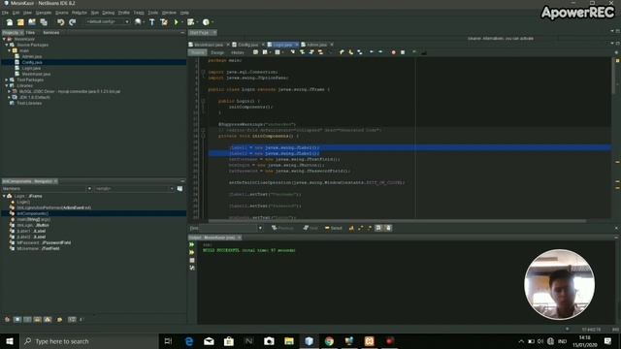Screen dimensions: 621x349
Task: Select txtPassword : JPasswordField in Navigator
Action: 44,242
